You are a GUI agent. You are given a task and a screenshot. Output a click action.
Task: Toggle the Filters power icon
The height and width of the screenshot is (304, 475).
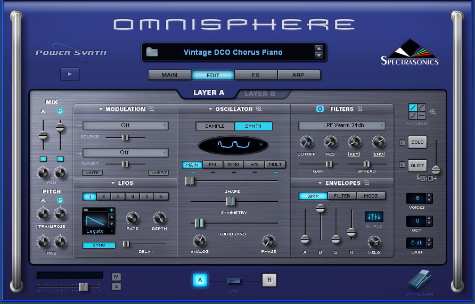pos(320,109)
